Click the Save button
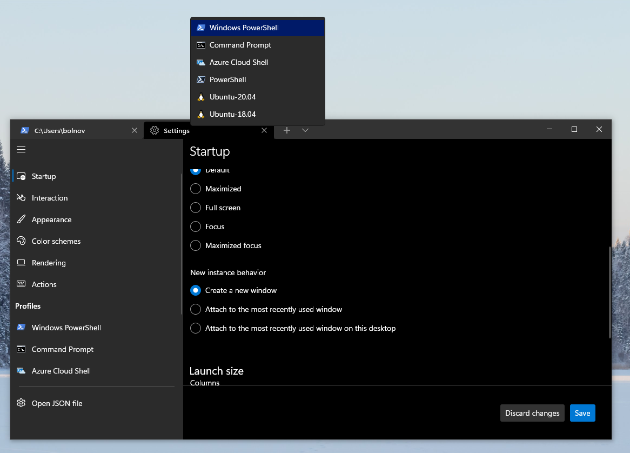Viewport: 630px width, 453px height. coord(582,412)
